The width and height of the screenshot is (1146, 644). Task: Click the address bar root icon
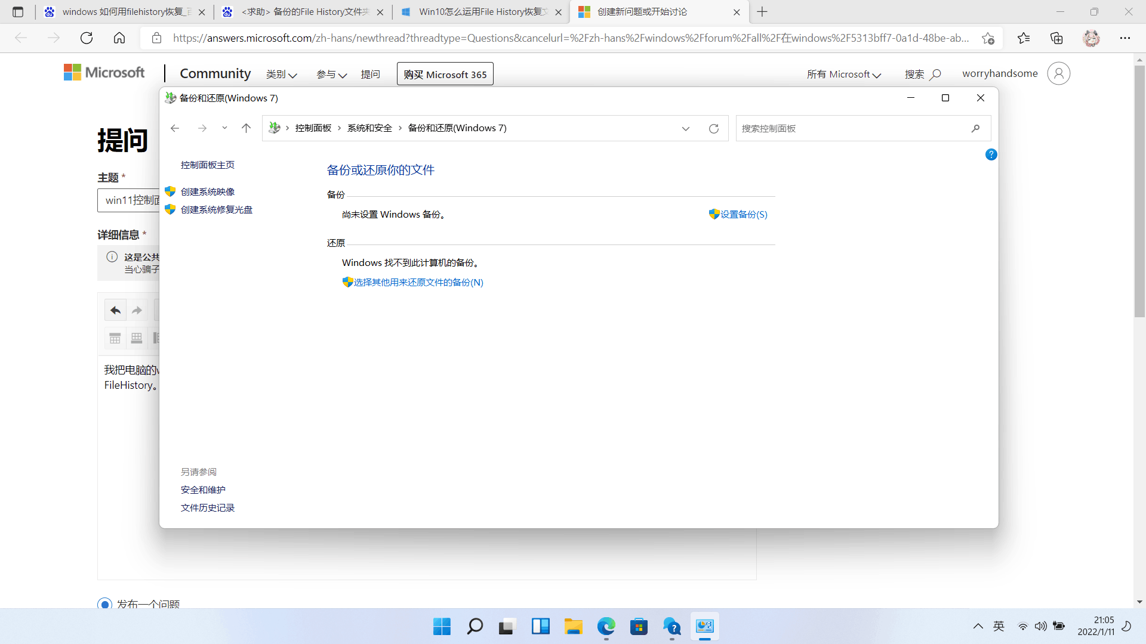pos(275,128)
